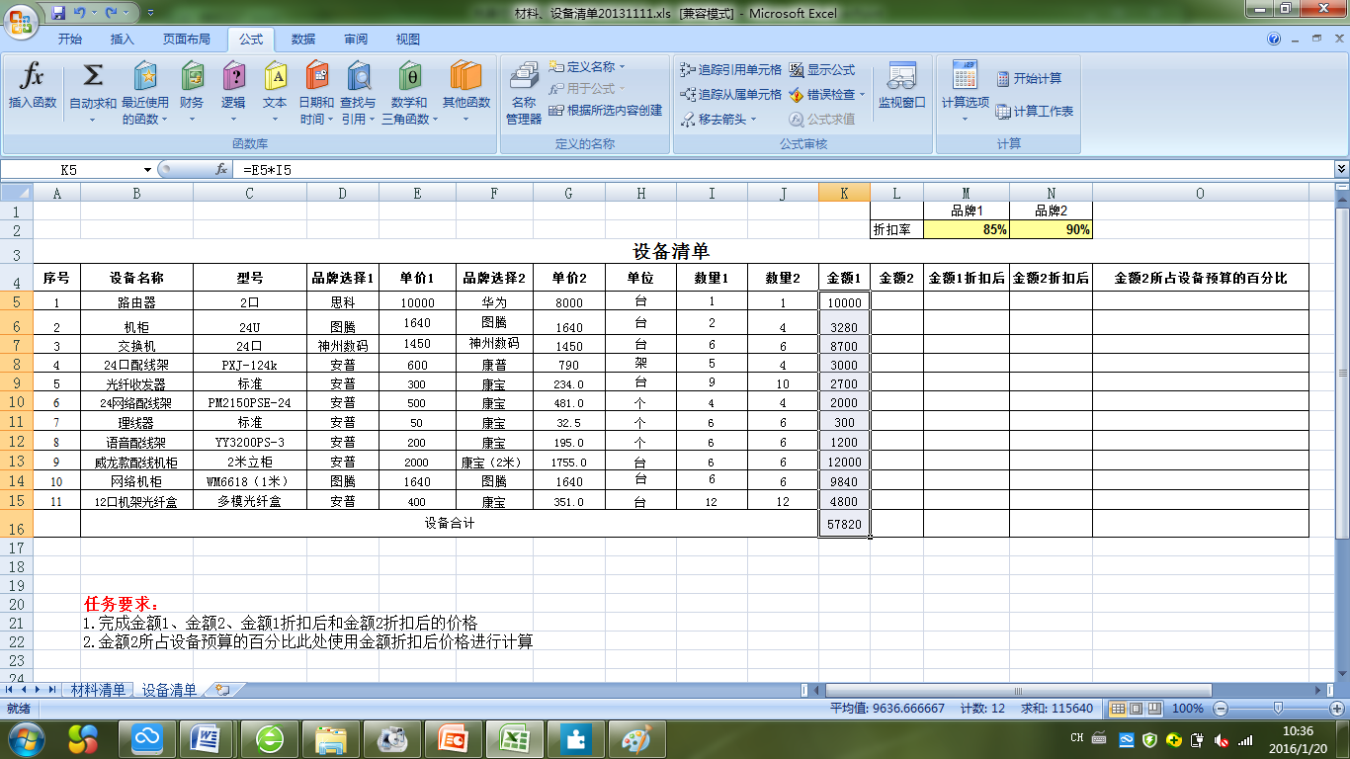Open Date and Time (日期和时间) functions icon
This screenshot has height=759, width=1350.
tap(316, 76)
